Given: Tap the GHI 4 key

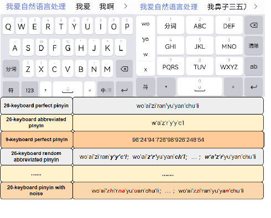Looking at the screenshot, I should 170,45.
